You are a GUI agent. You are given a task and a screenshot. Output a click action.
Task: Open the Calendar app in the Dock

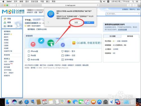point(45,102)
